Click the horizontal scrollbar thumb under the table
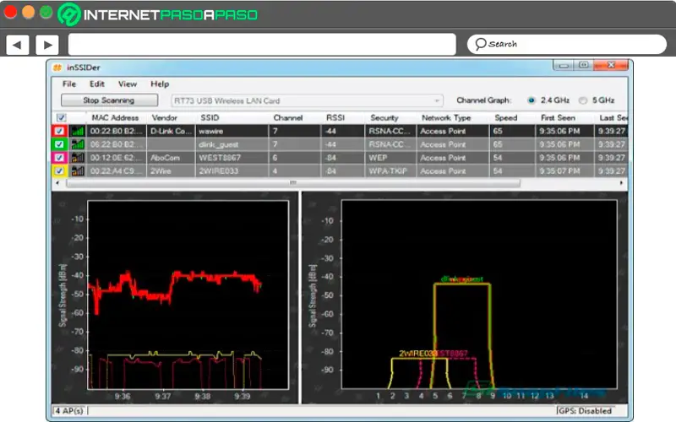 [x=293, y=183]
